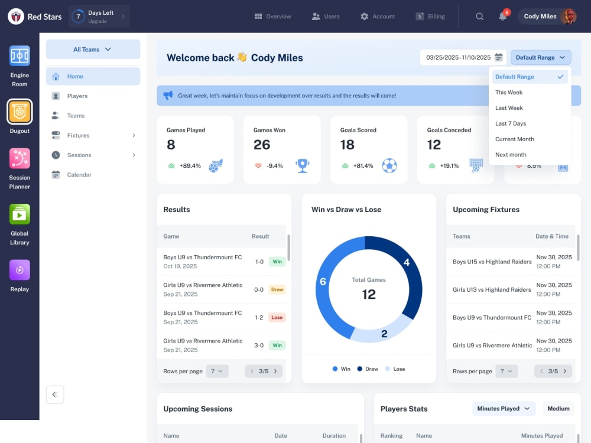
Task: Go to previous page in Upcoming Fixtures
Action: [x=541, y=371]
